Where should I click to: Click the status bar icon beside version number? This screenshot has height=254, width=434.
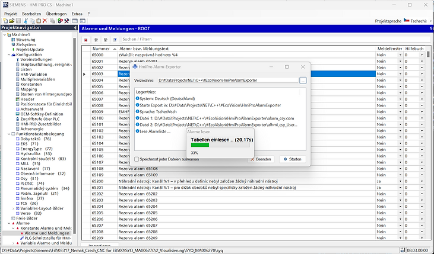[403, 250]
